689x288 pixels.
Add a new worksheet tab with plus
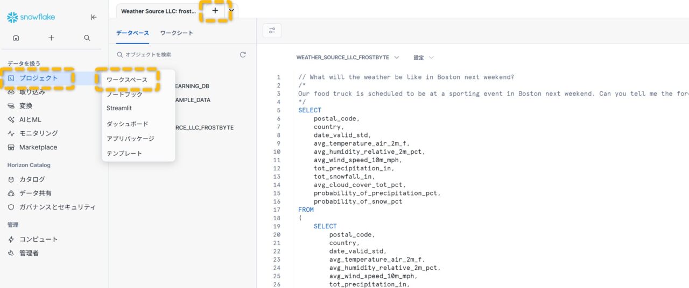[x=215, y=10]
